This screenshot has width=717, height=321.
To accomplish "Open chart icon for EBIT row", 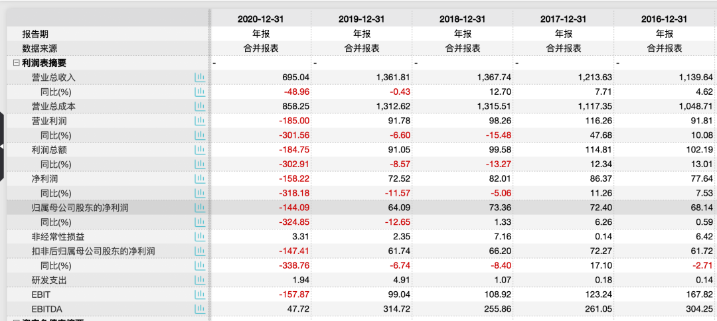I will click(199, 294).
